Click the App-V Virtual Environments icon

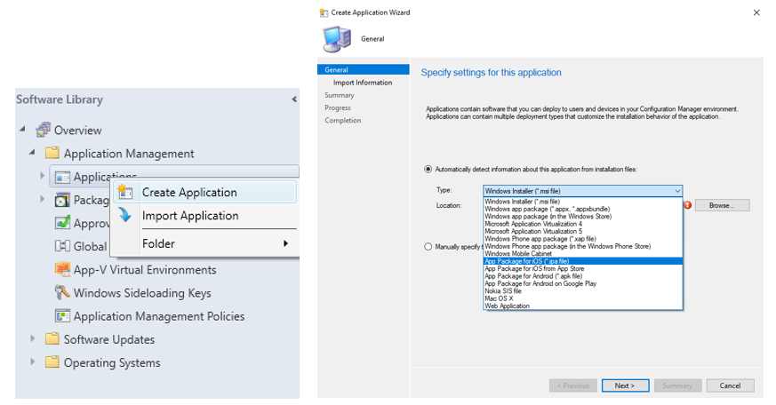[62, 270]
